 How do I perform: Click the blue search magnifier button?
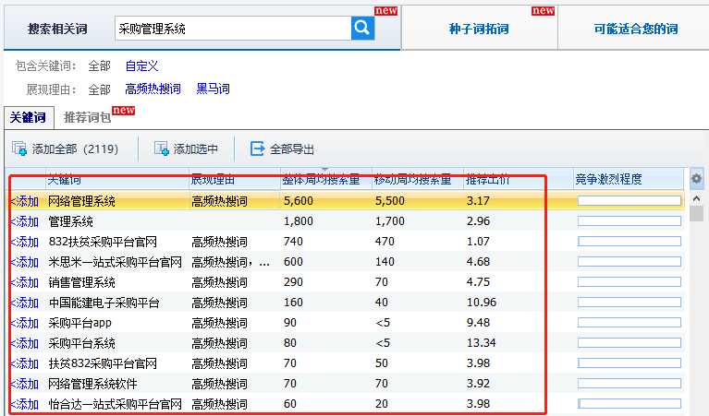click(361, 29)
